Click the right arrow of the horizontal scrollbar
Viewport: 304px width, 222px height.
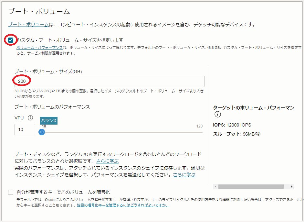tap(292, 187)
